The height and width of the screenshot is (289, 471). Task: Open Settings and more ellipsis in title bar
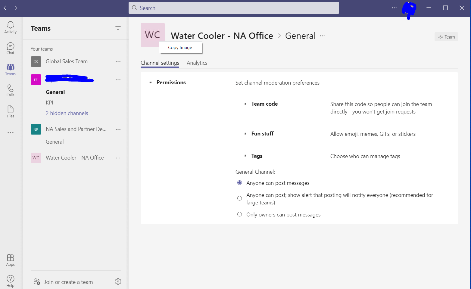(x=394, y=8)
